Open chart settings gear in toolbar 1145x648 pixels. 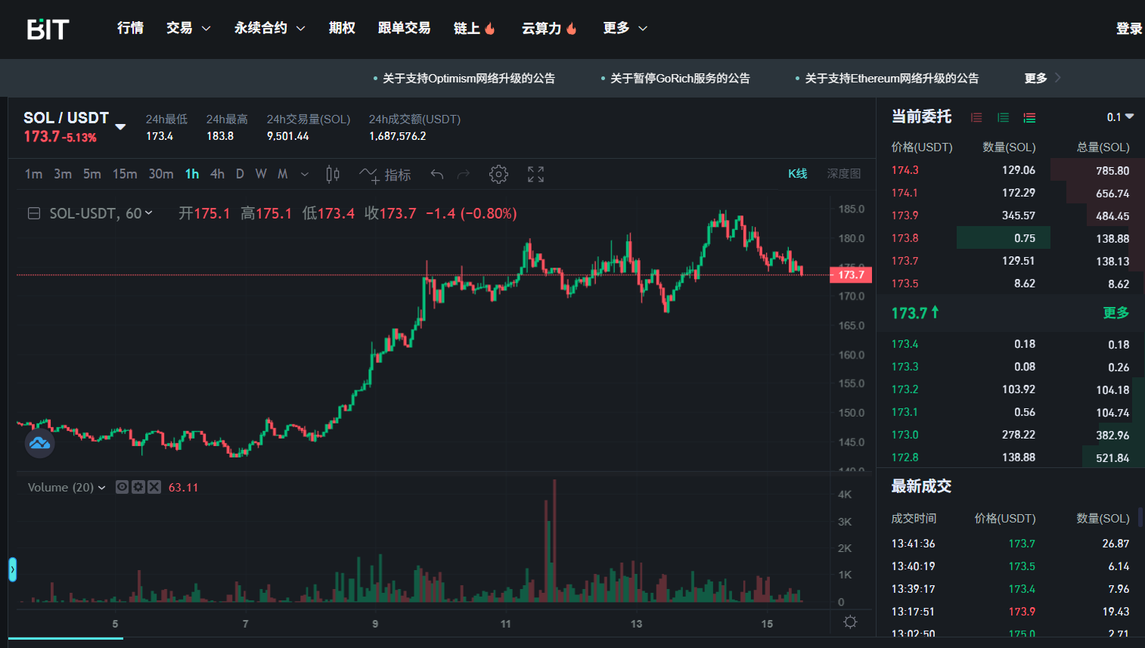click(x=498, y=175)
